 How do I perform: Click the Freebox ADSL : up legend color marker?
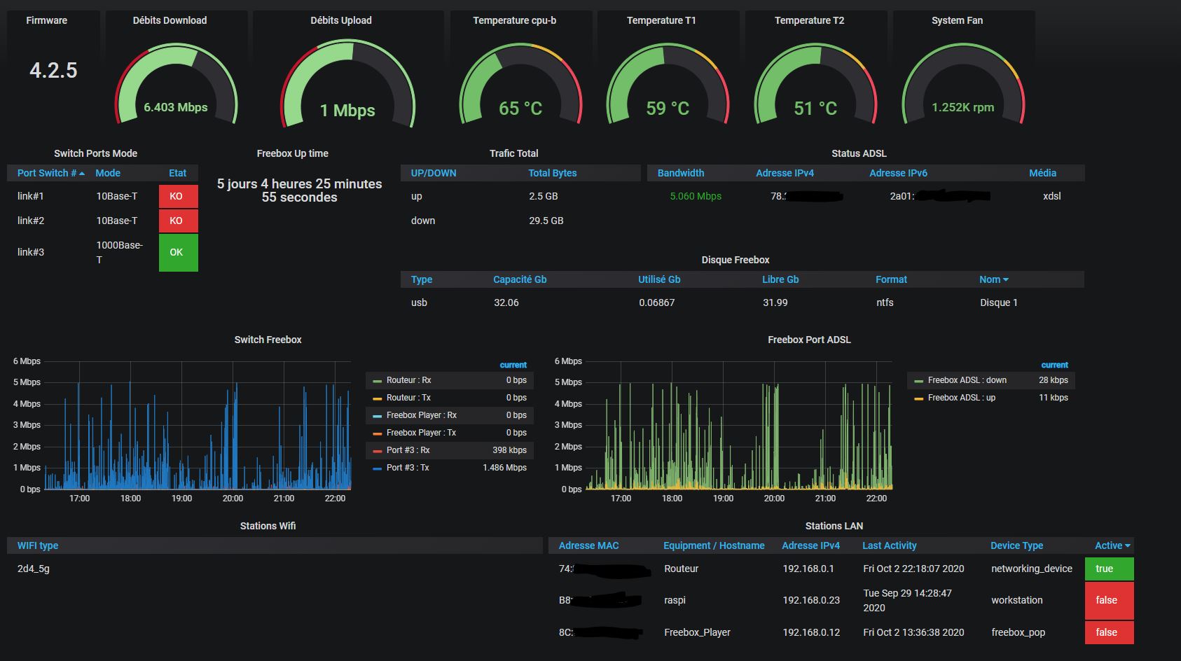(919, 398)
